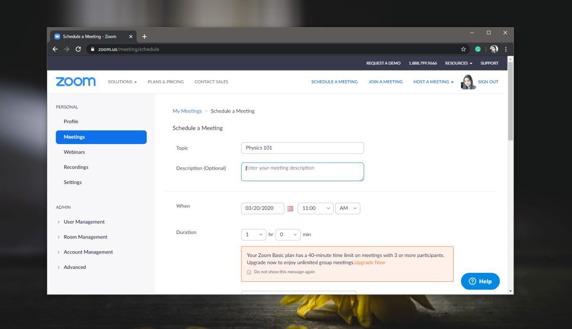572x329 pixels.
Task: Navigate back with the browser arrow
Action: 55,49
